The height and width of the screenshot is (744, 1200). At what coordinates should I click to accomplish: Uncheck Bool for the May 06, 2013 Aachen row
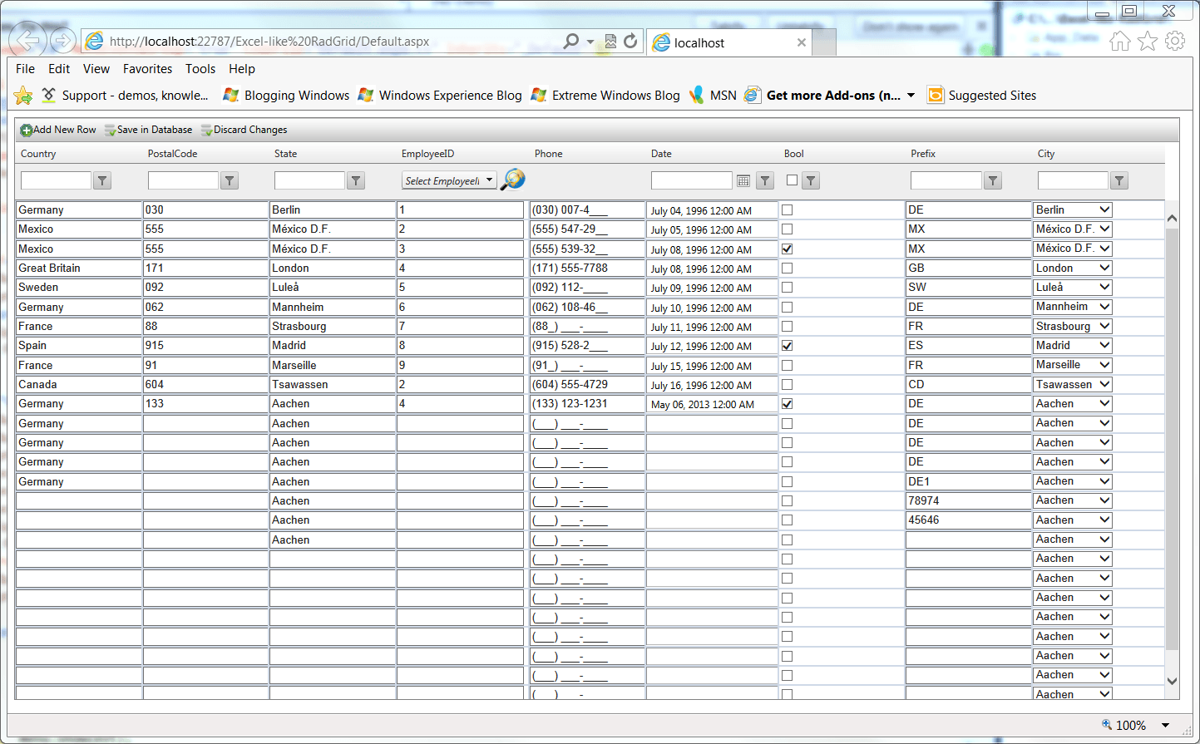coord(786,403)
